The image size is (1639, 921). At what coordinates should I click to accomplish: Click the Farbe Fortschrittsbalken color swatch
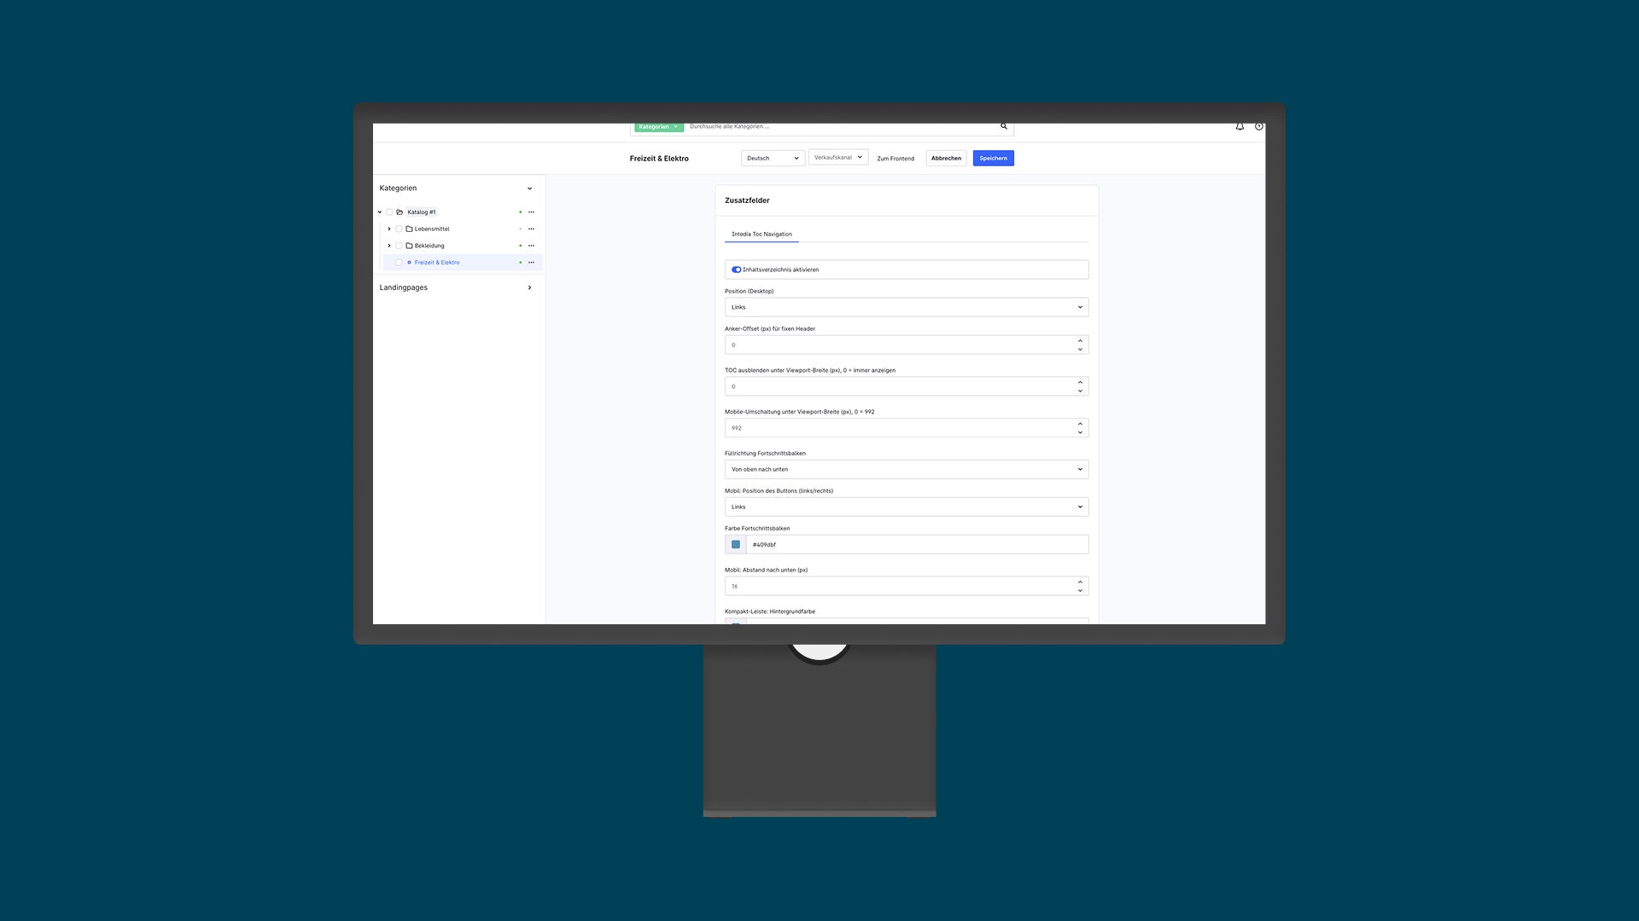click(735, 544)
